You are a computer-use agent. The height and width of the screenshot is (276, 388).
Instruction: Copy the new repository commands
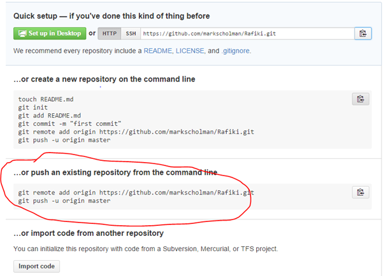point(361,99)
